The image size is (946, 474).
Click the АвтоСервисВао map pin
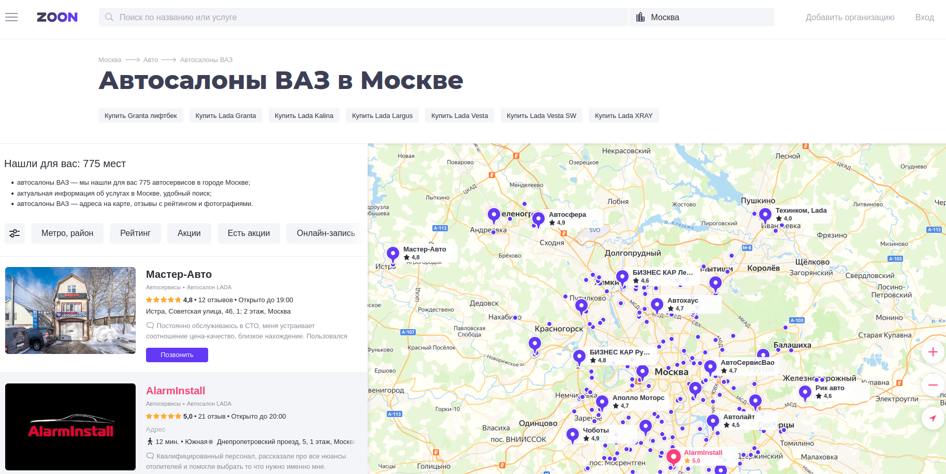(710, 367)
